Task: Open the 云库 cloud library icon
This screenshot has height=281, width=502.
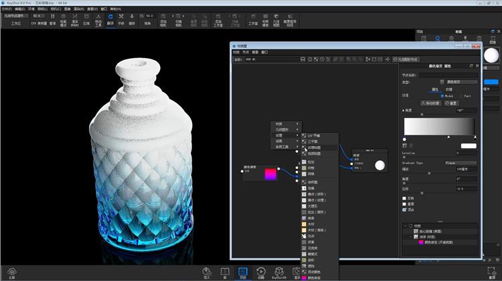Action: [11, 272]
